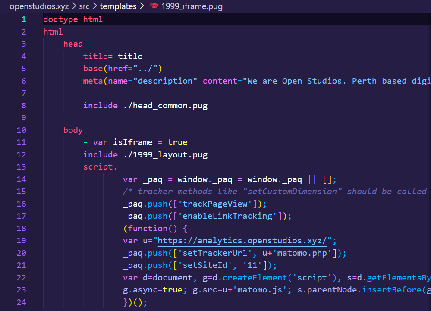The width and height of the screenshot is (431, 311).
Task: Click 'matomo.php' string on line 20
Action: click(302, 253)
